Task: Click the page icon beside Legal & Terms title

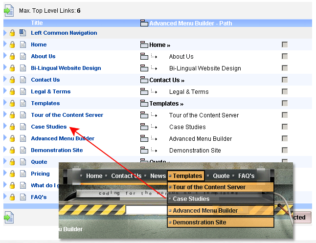Action: 23,91
